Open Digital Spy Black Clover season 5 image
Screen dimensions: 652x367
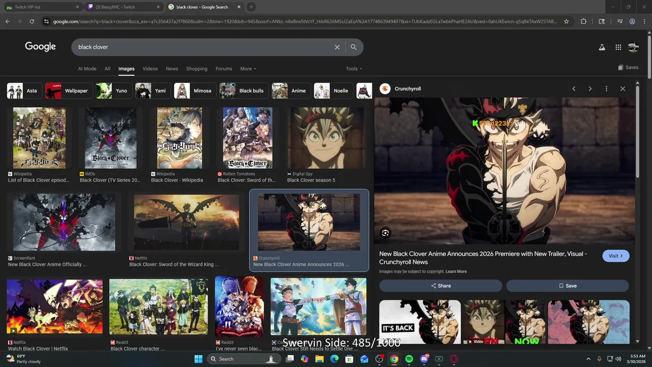coord(325,138)
